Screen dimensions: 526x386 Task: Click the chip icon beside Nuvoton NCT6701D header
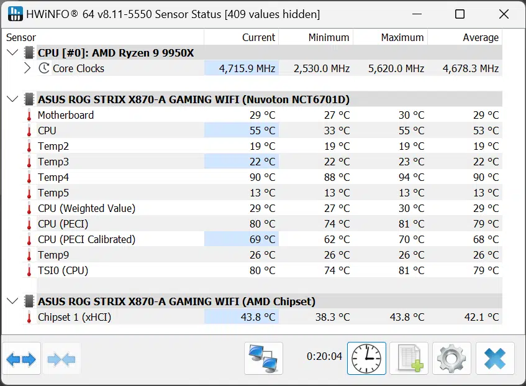(29, 99)
